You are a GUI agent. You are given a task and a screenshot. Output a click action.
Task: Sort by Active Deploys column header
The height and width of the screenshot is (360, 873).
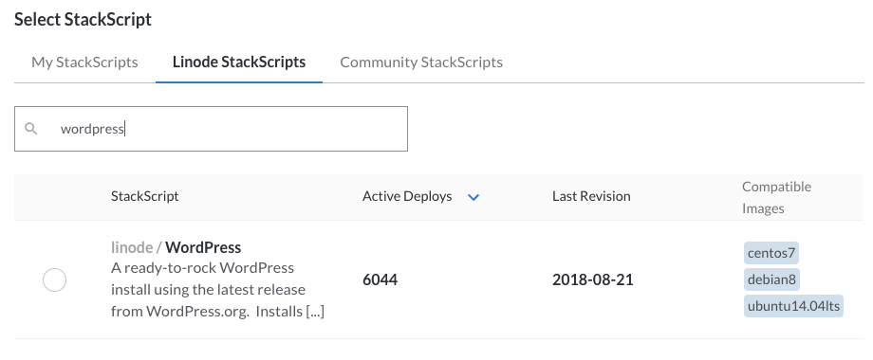407,196
